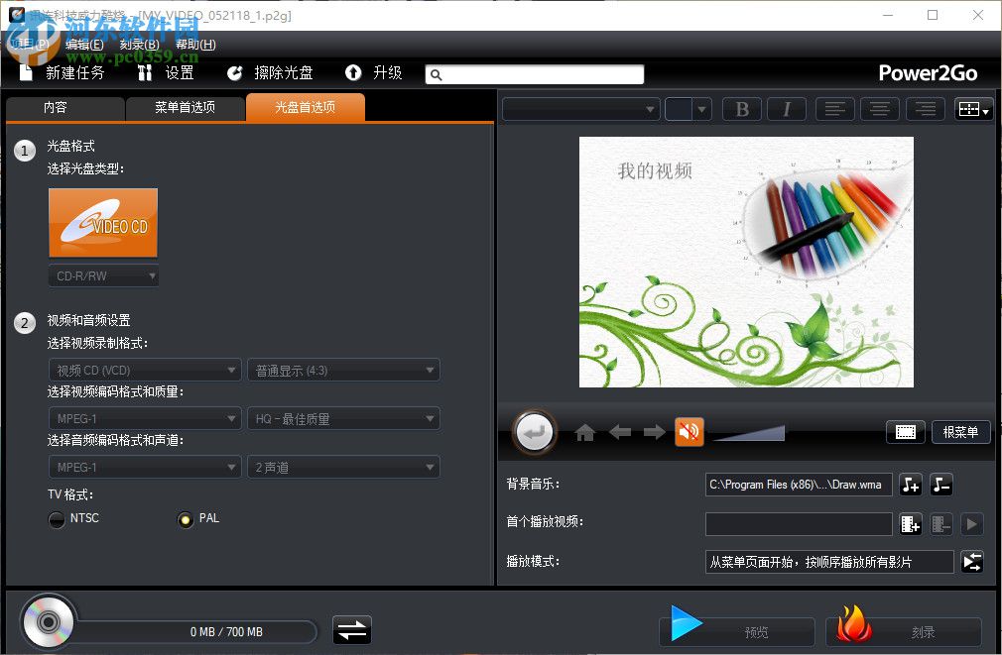Click the round return/back button in preview
This screenshot has height=655, width=1002.
point(534,432)
